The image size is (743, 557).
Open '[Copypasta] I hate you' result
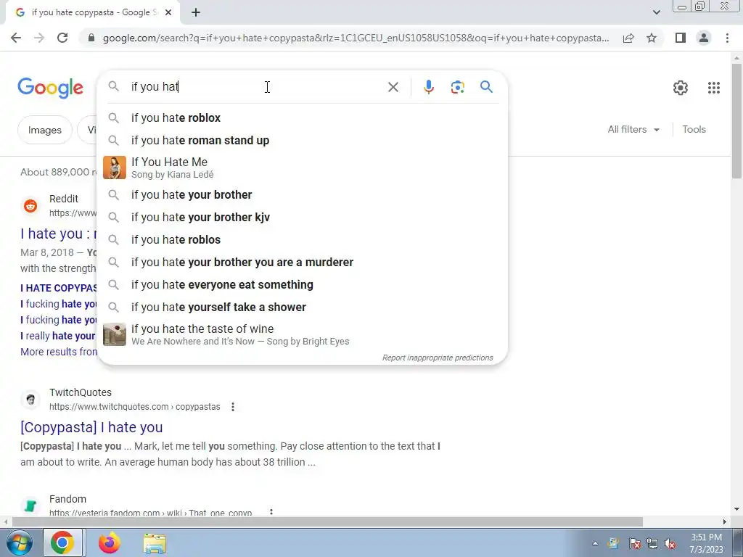click(x=91, y=427)
